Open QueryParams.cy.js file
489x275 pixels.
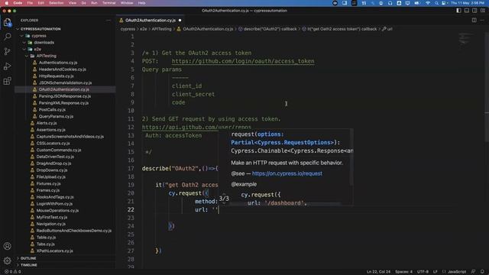56,117
